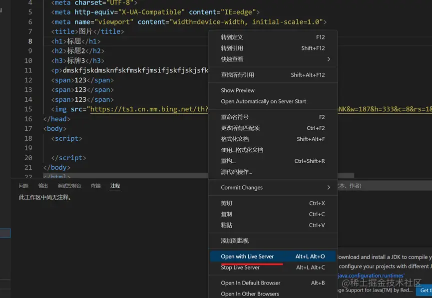Choose 重命名符号 menu entry
Viewport: 432px width, 298px height.
click(x=273, y=117)
